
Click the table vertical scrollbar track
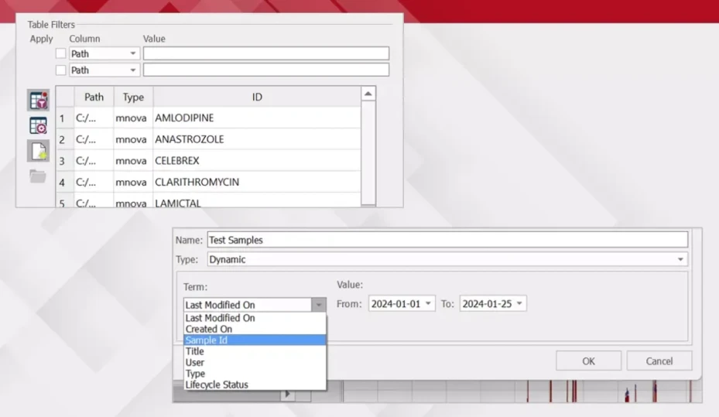coord(368,152)
